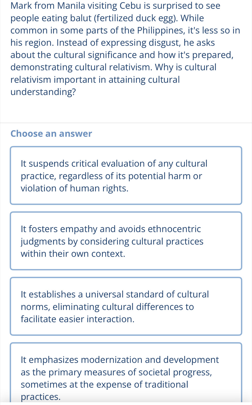The height and width of the screenshot is (405, 252).
Task: Click 'practice, regardless of its potential harm or'
Action: pos(112,176)
